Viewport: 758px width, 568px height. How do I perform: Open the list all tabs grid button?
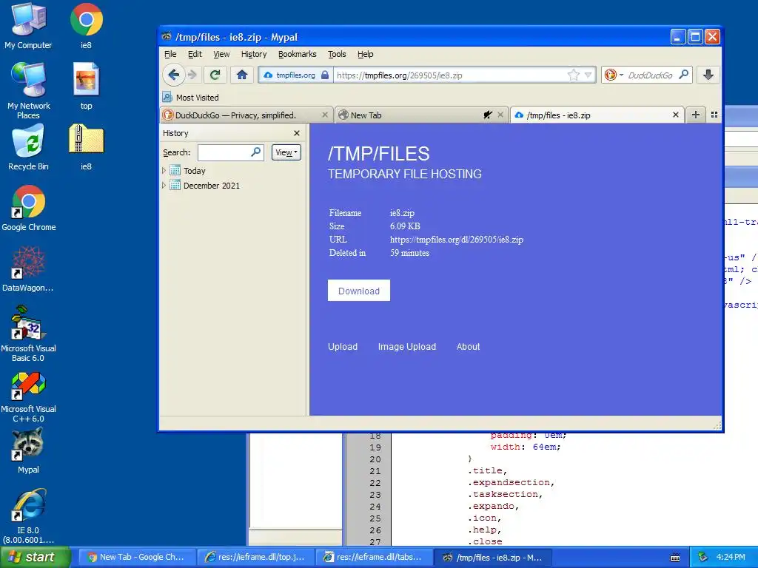714,115
